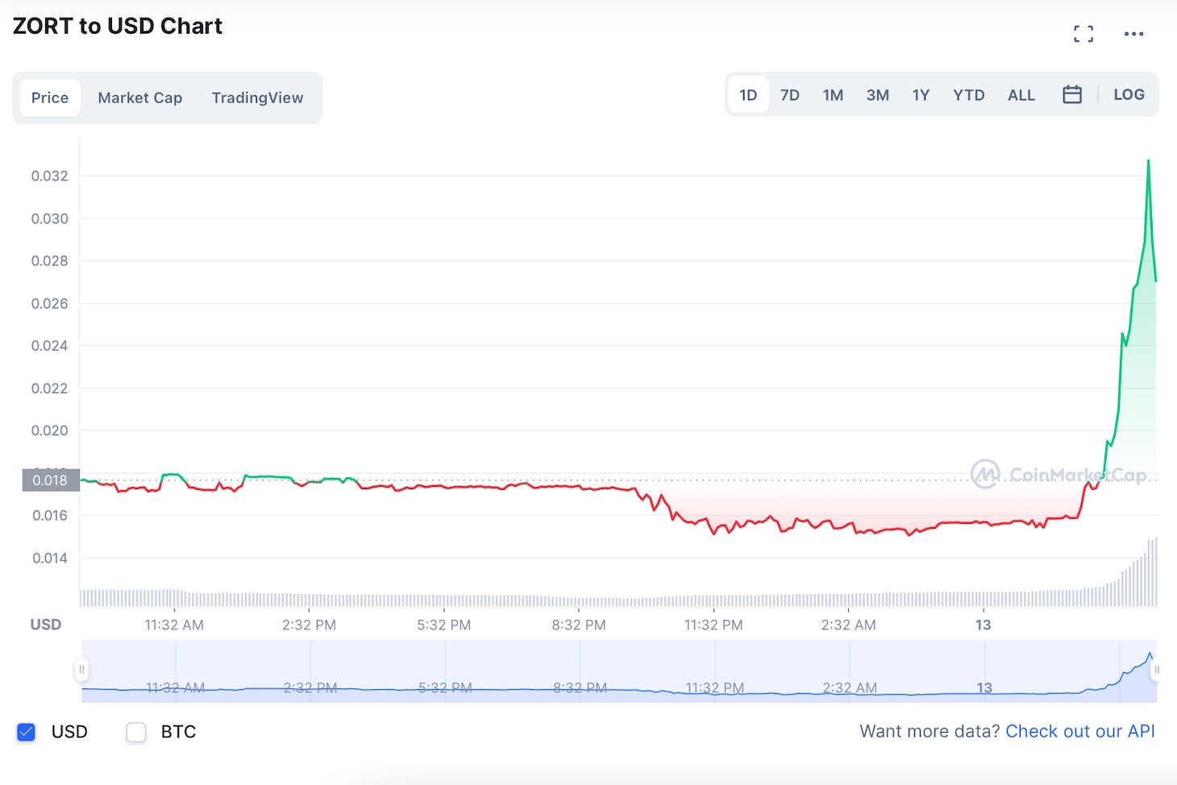Screen dimensions: 1177x785
Task: Enable the BTC checkbox
Action: coord(136,732)
